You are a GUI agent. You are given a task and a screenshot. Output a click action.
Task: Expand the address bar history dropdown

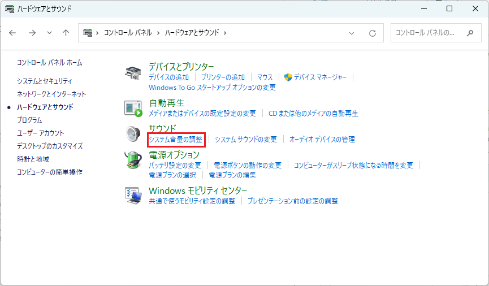[352, 33]
